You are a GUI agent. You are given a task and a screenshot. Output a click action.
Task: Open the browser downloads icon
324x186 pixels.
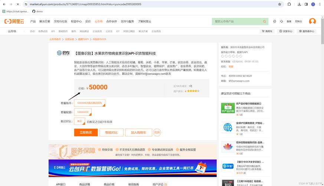click(x=299, y=4)
